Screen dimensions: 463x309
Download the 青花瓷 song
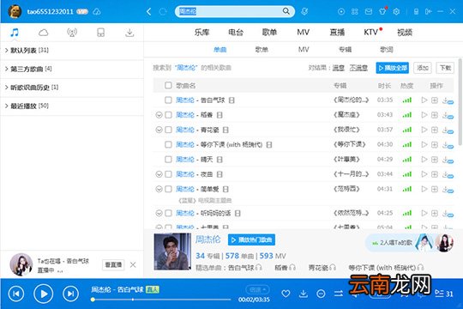click(x=448, y=130)
